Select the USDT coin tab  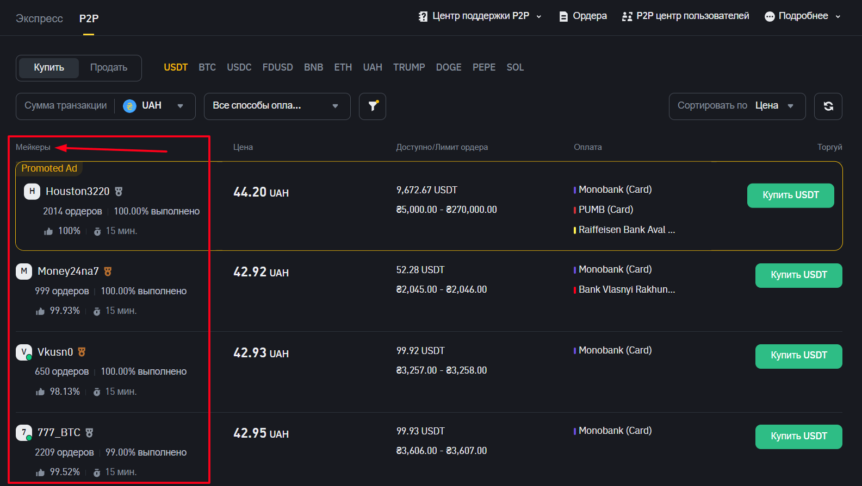(x=176, y=67)
